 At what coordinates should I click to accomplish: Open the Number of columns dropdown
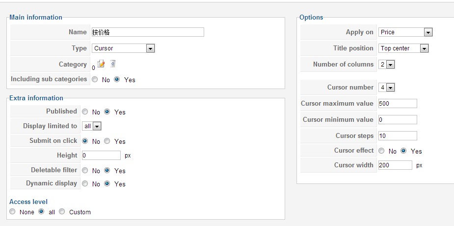[x=387, y=65]
